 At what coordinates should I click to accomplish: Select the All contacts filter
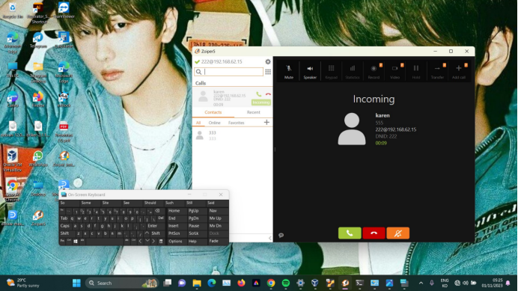[x=198, y=123]
